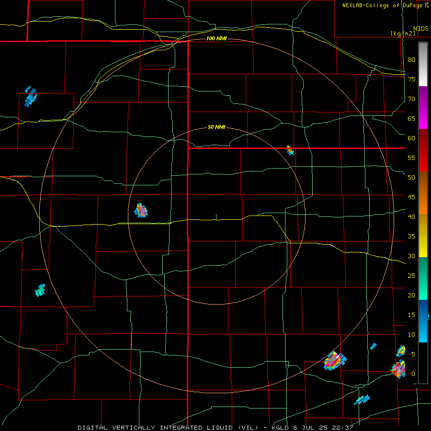Click the intense cell at the right edge
This screenshot has height=431, width=431.
(x=399, y=369)
